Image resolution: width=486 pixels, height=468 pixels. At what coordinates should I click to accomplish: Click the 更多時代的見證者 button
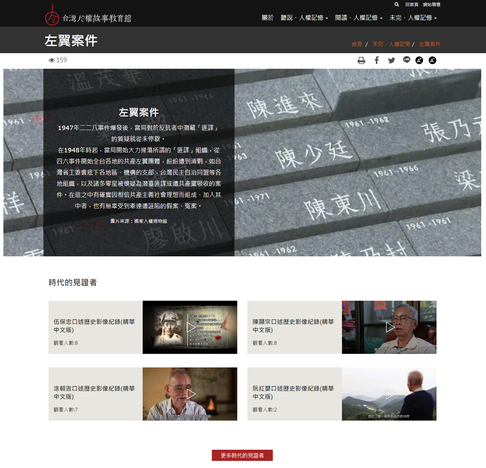pyautogui.click(x=242, y=455)
